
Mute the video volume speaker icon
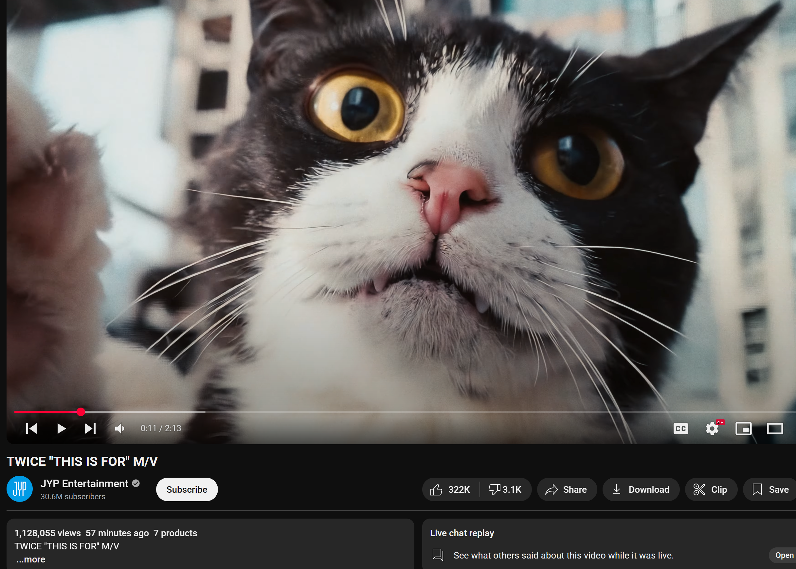pos(120,428)
